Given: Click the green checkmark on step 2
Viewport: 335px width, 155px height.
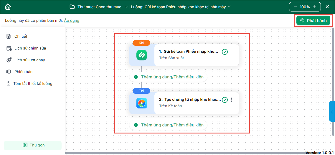Looking at the screenshot, I should 225,100.
